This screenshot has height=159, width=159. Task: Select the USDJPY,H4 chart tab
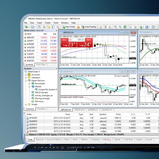pyautogui.click(x=79, y=110)
